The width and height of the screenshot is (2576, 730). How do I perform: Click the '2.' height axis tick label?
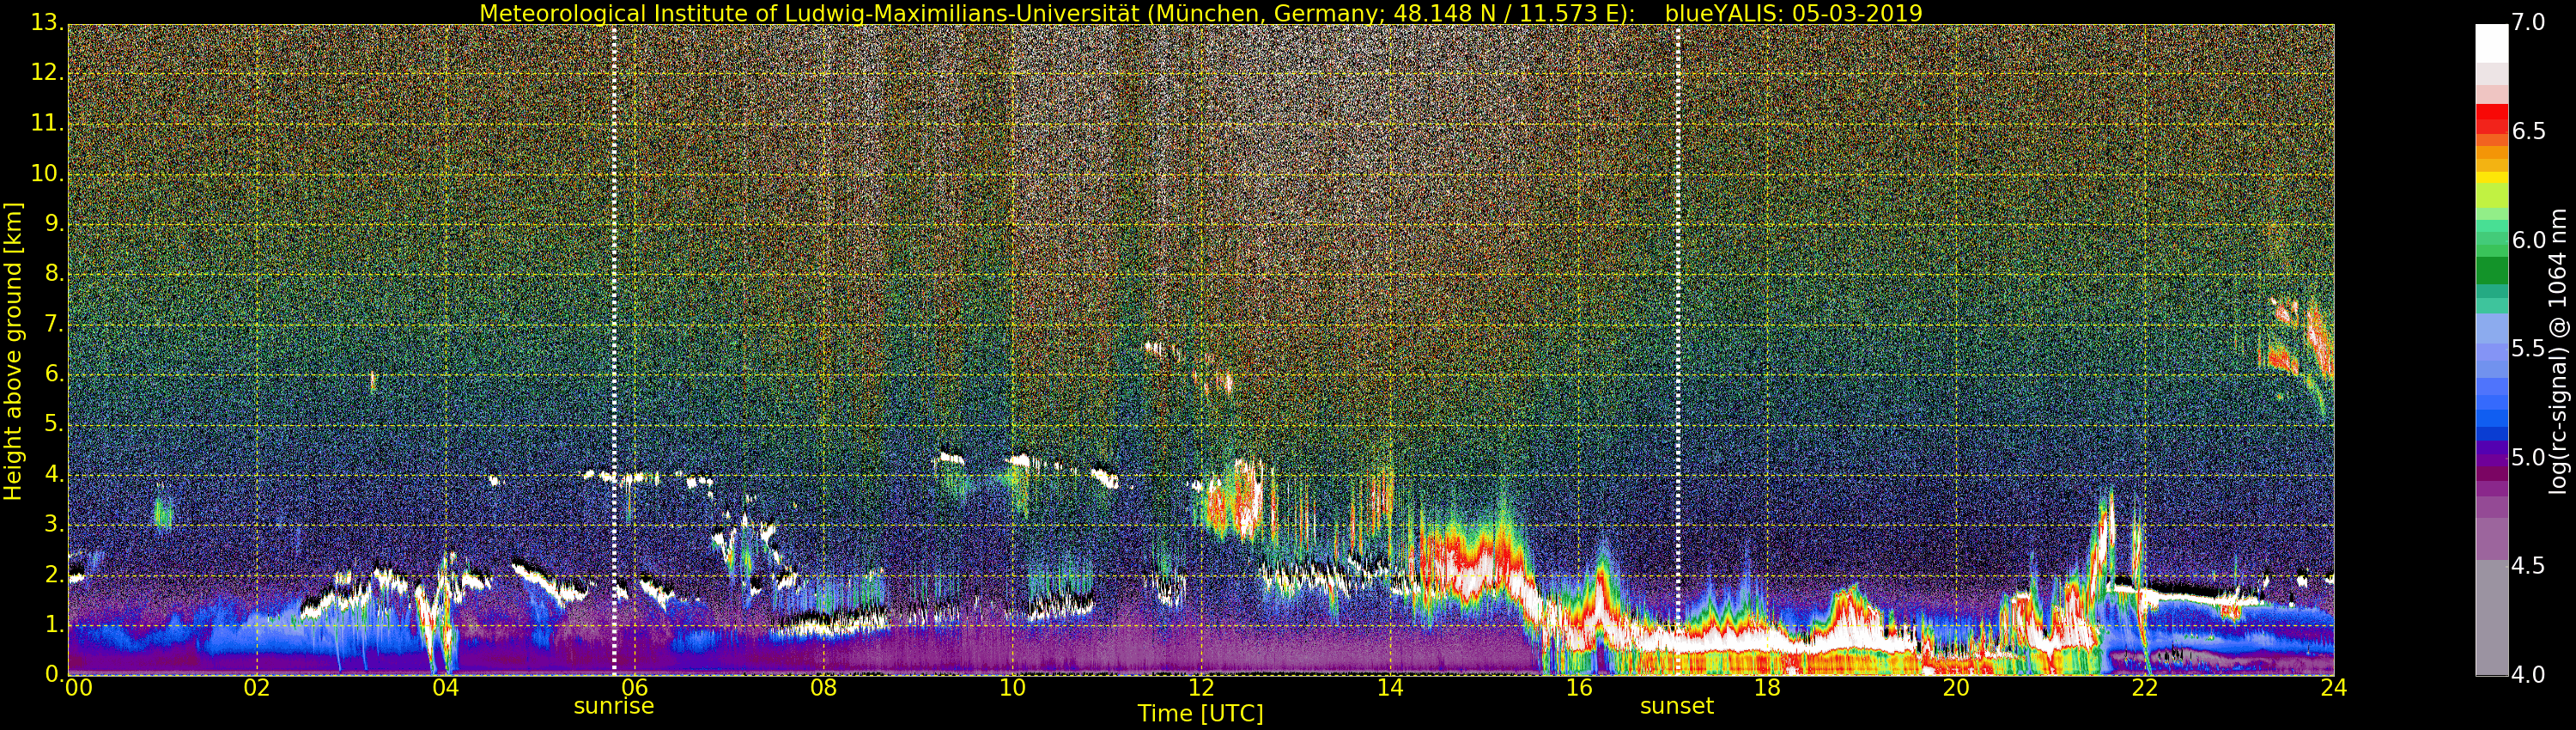click(x=54, y=574)
